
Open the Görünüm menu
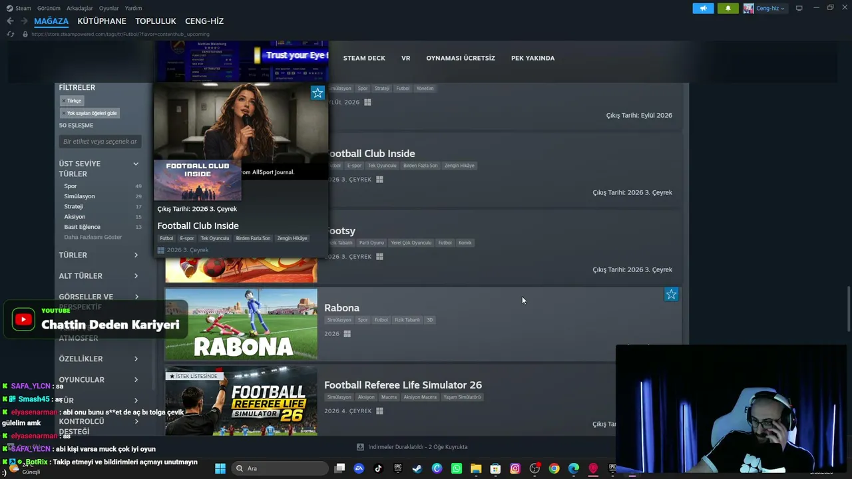pyautogui.click(x=49, y=8)
